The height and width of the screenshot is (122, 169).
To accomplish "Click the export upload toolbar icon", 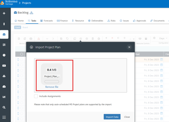I will [x=87, y=39].
